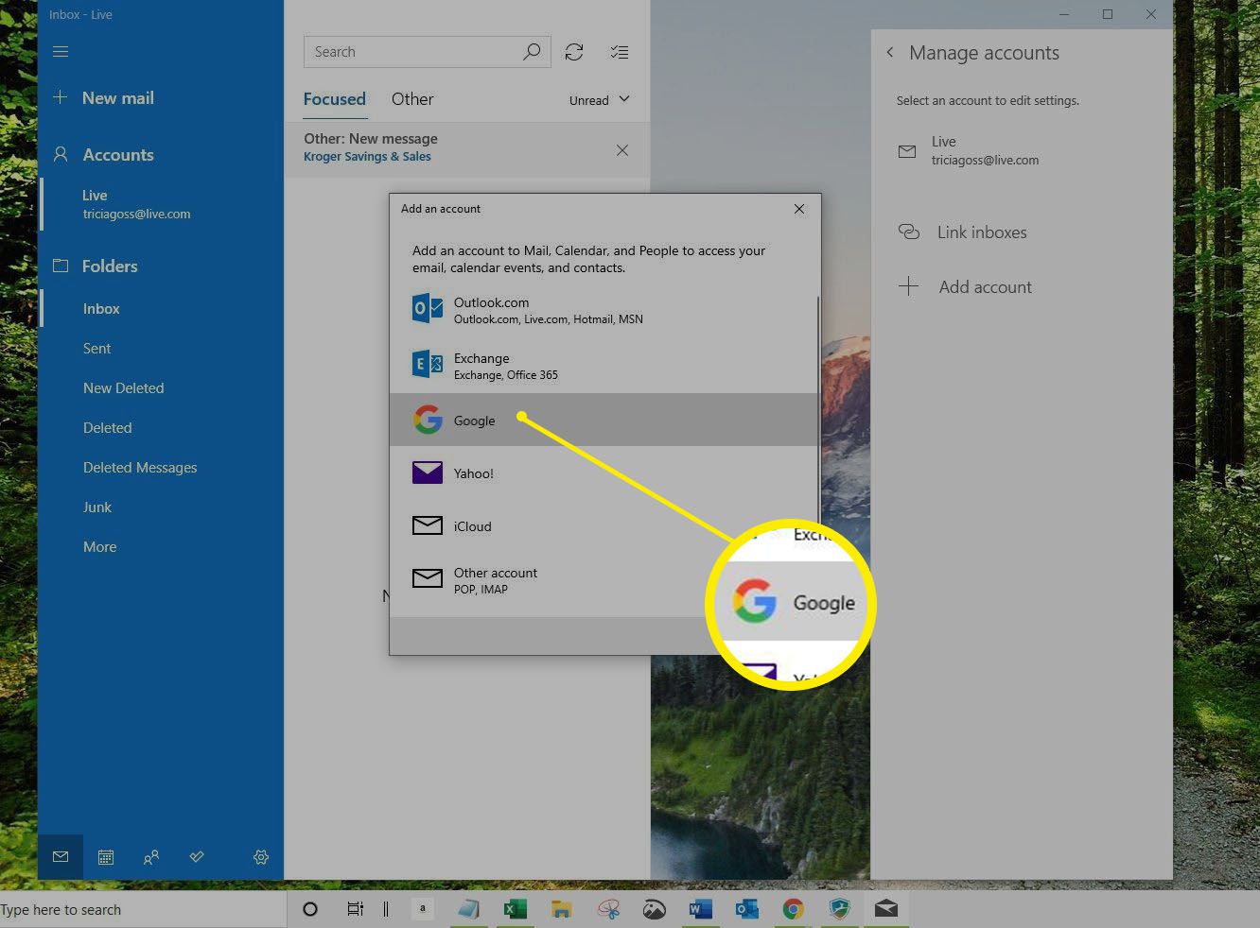
Task: Switch to Mail app icon
Action: (x=61, y=857)
